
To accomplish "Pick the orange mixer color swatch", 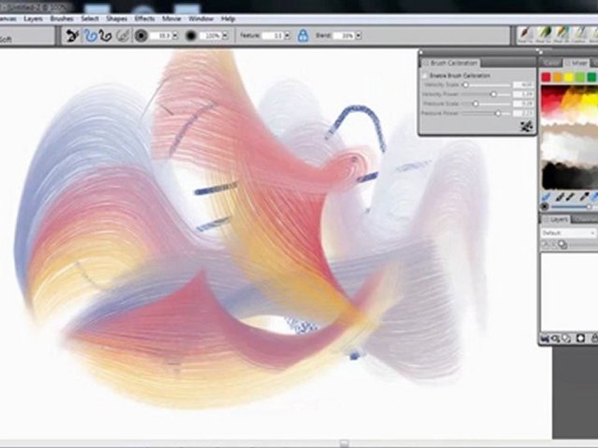I will [x=558, y=77].
